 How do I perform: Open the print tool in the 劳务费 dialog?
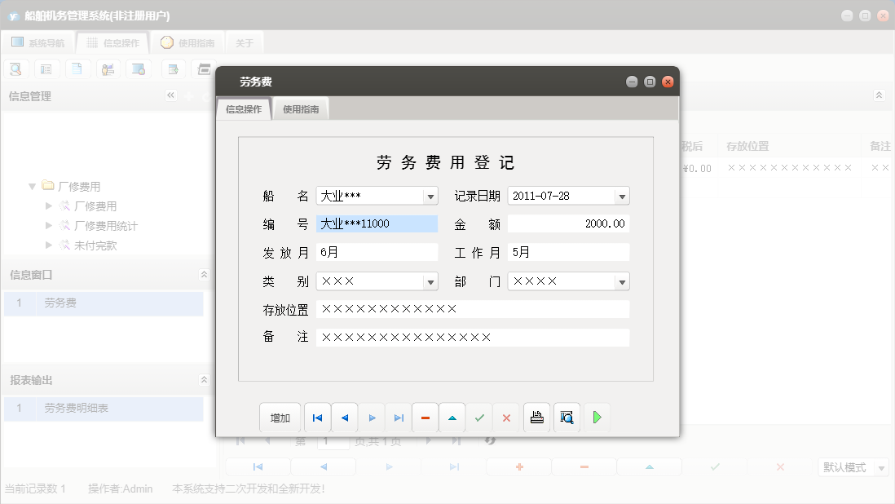coord(537,417)
